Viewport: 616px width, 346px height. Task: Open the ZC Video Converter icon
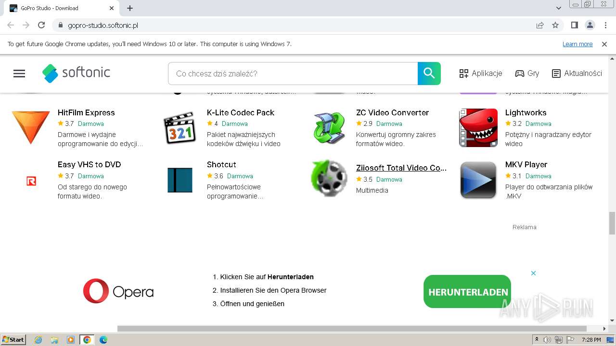(329, 127)
